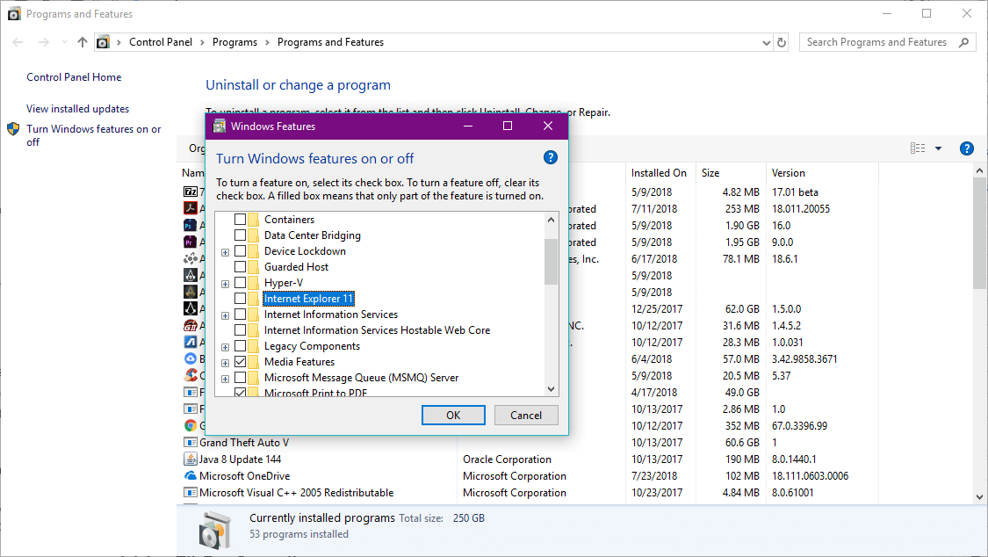The image size is (988, 557).
Task: Expand the Hyper-V tree node
Action: [225, 284]
